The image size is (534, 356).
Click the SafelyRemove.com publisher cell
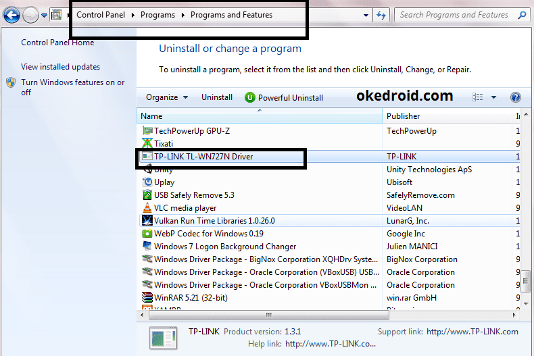click(x=420, y=195)
